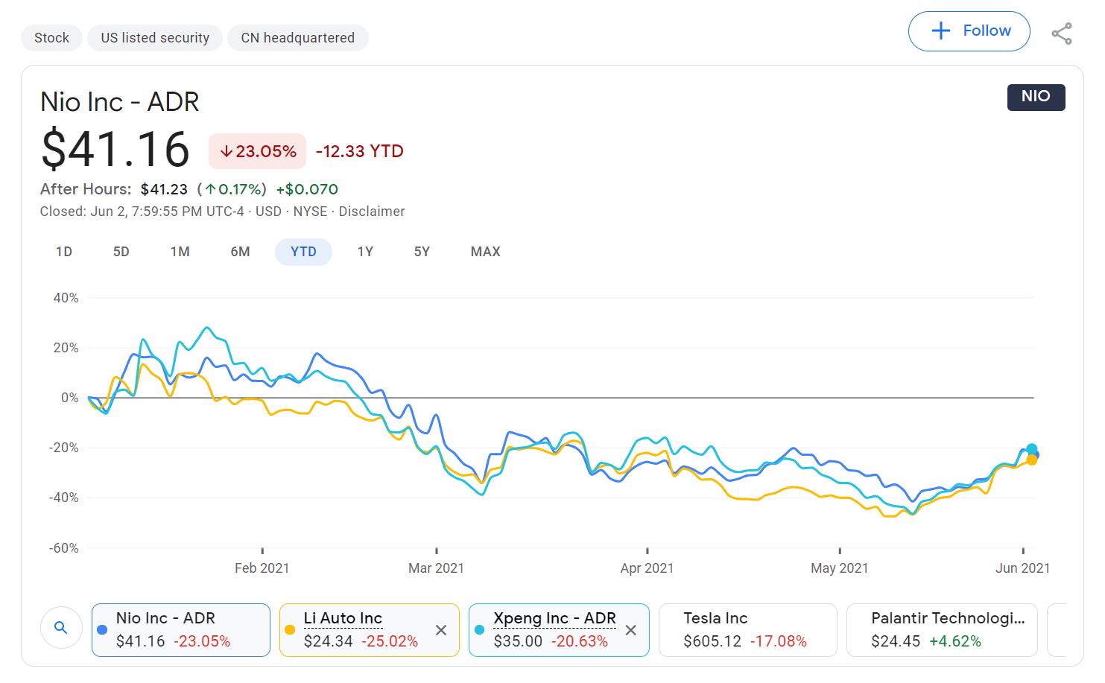Viewport: 1105px width, 683px height.
Task: Click the search magnifier icon near comparison cards
Action: pos(60,628)
